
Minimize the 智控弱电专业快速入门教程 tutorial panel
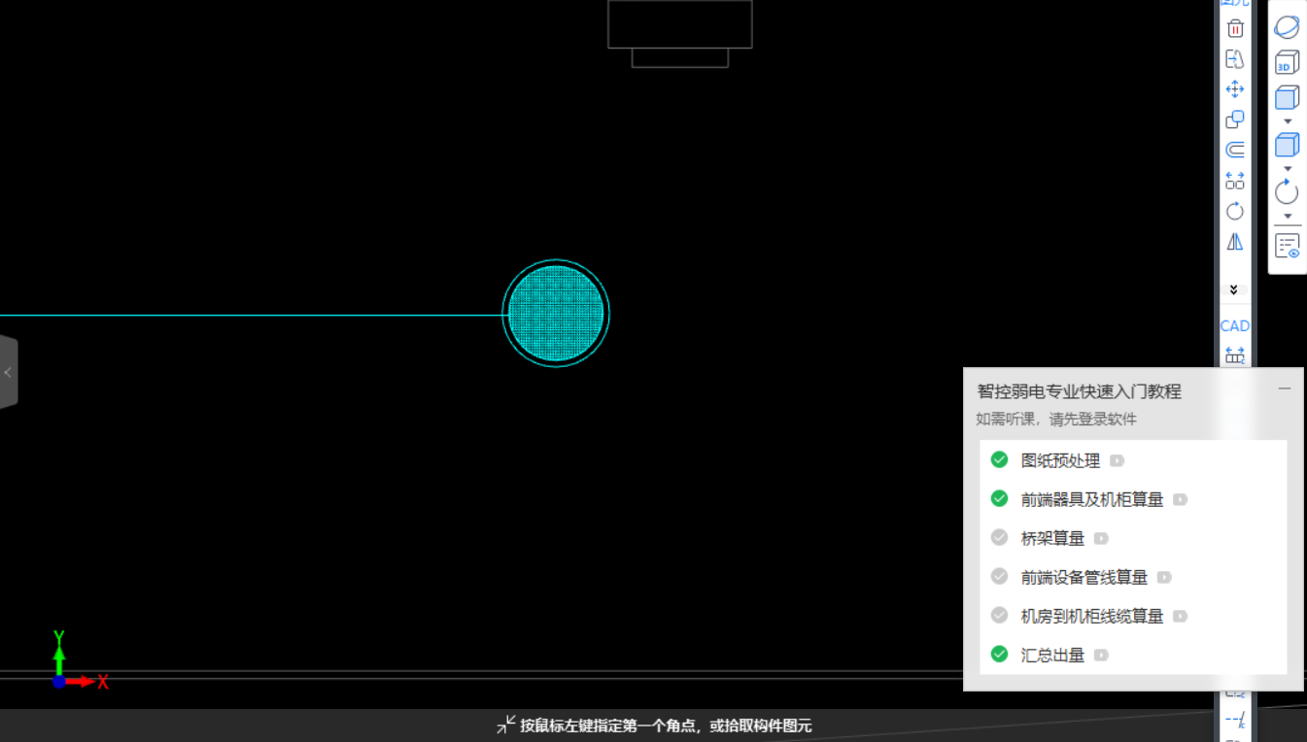point(1285,388)
